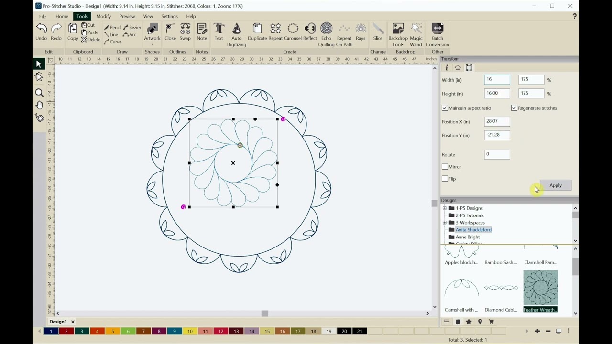Click the Delete button
The width and height of the screenshot is (612, 344).
[91, 40]
